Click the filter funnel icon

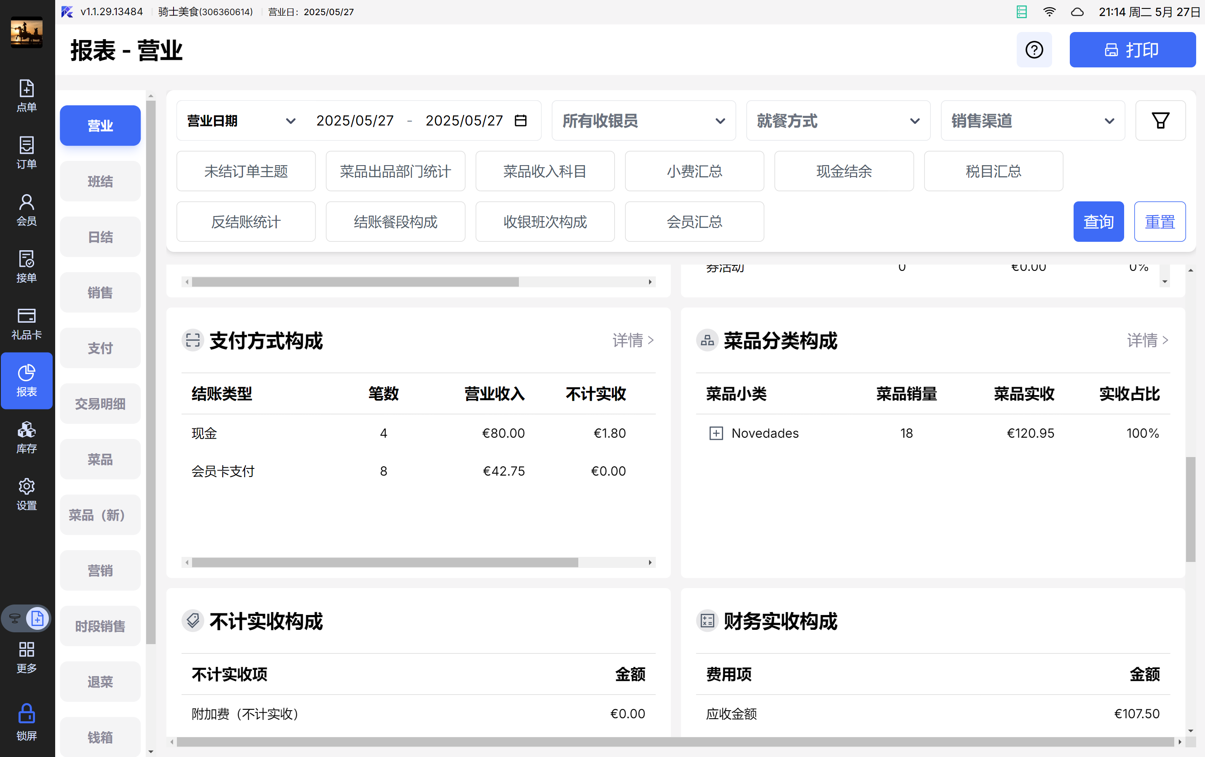tap(1160, 120)
